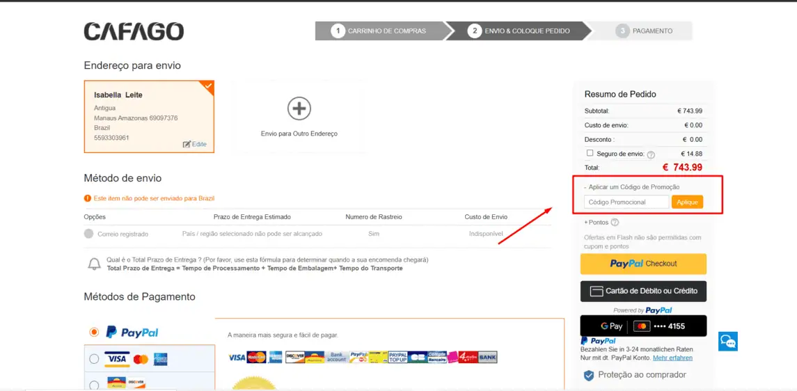
Task: Click Envio para Outro Endereço text
Action: pyautogui.click(x=299, y=134)
